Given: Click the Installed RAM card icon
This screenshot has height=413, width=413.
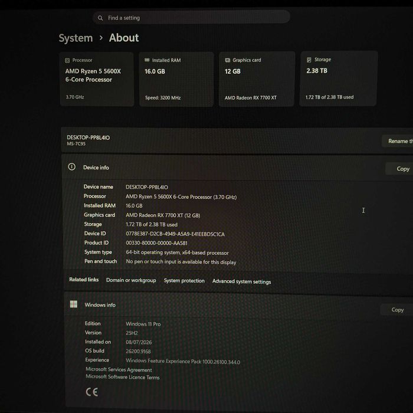Looking at the screenshot, I should click(147, 60).
